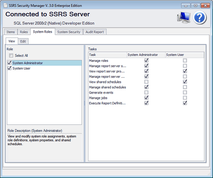The width and height of the screenshot is (213, 178).
Task: Select the System Roles tab
Action: pos(43,32)
